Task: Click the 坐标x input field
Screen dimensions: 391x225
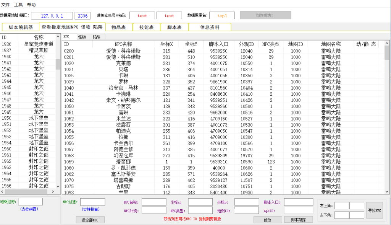Action: coord(200,202)
